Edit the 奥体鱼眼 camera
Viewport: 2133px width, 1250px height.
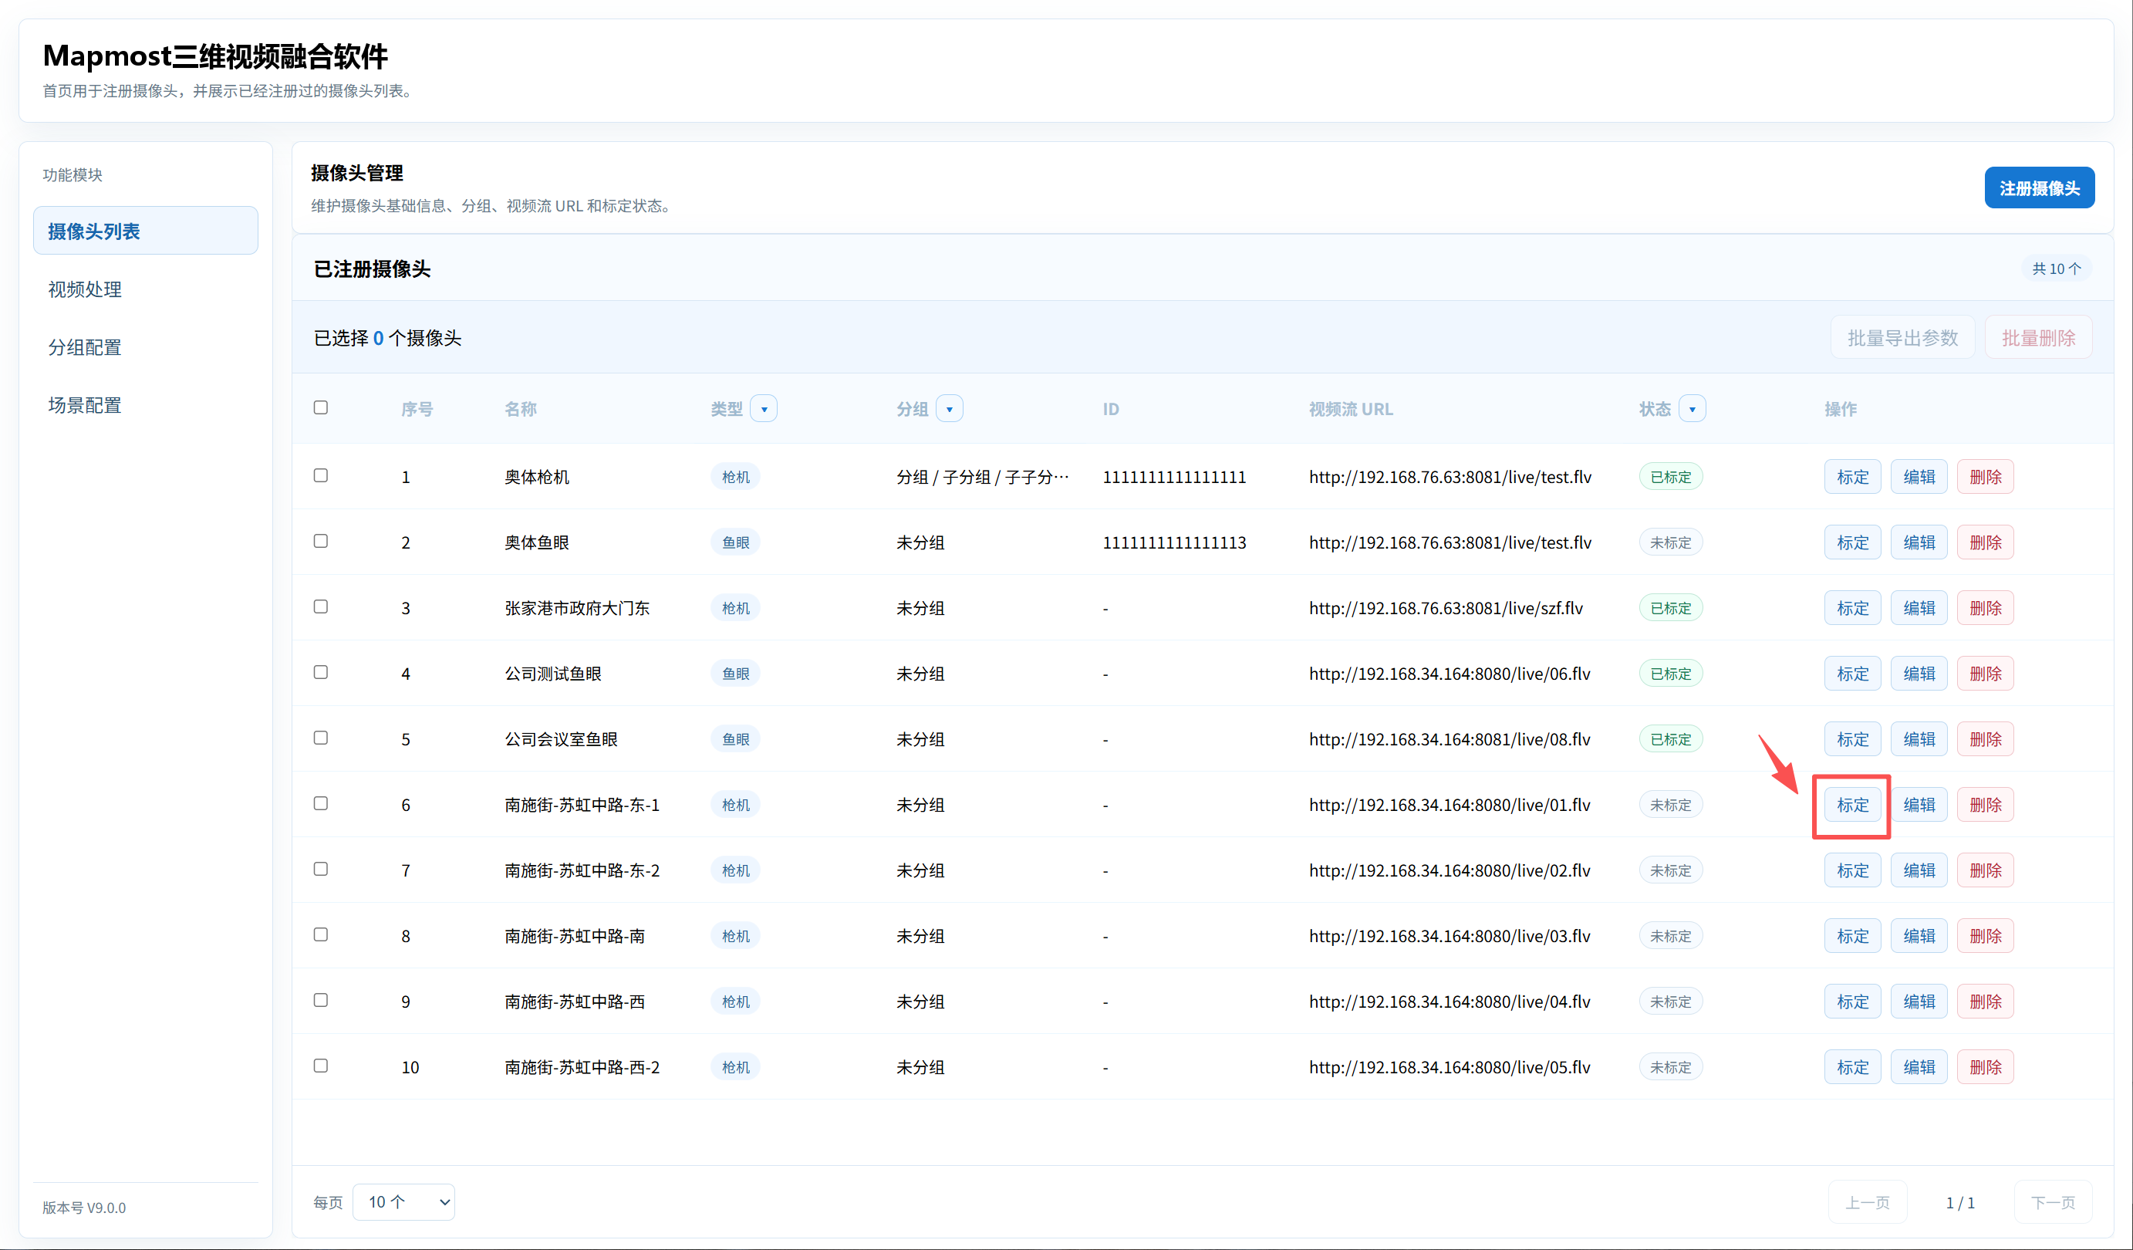1919,542
